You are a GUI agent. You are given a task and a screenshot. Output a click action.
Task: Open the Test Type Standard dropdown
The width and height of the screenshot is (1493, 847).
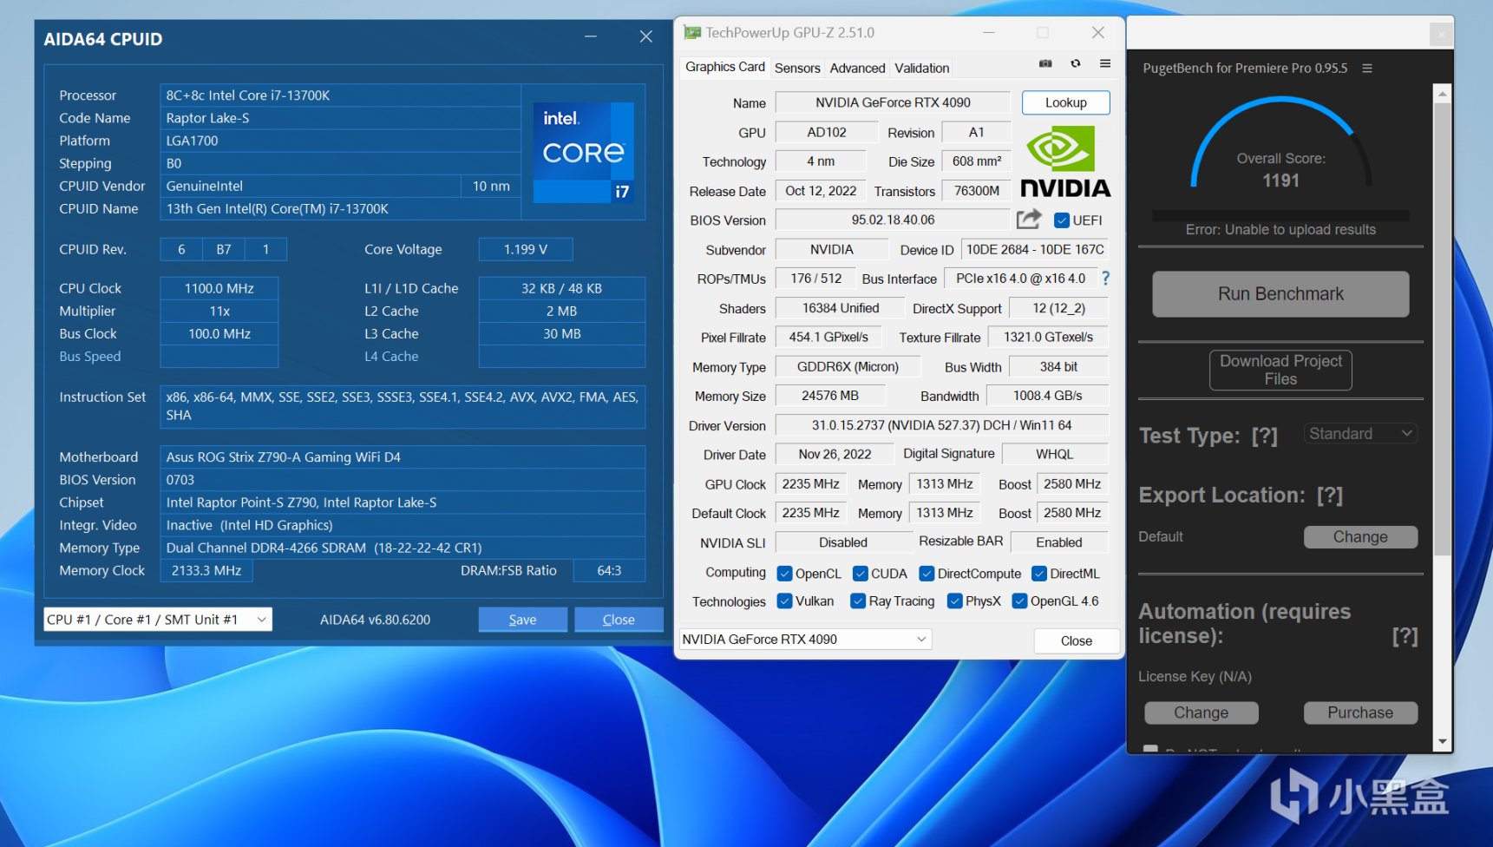1360,434
